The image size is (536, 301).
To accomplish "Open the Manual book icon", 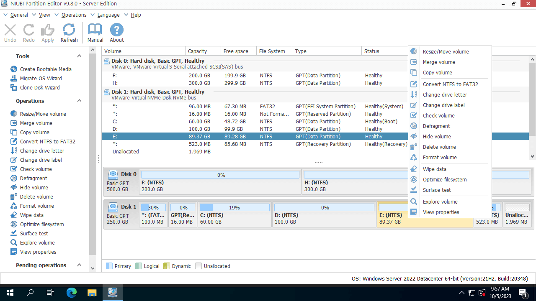I will (x=95, y=33).
